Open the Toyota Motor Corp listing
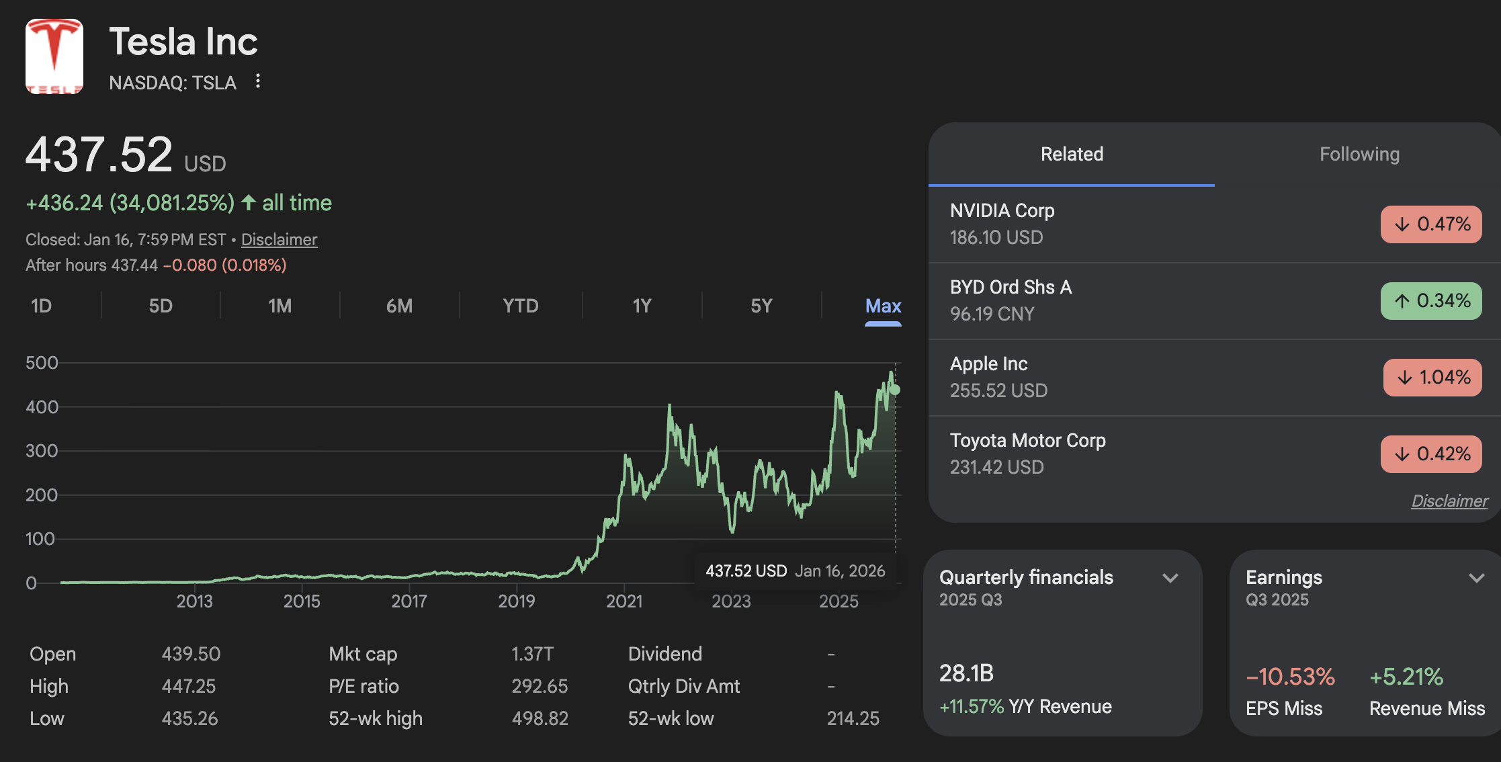This screenshot has height=762, width=1501. [1027, 441]
